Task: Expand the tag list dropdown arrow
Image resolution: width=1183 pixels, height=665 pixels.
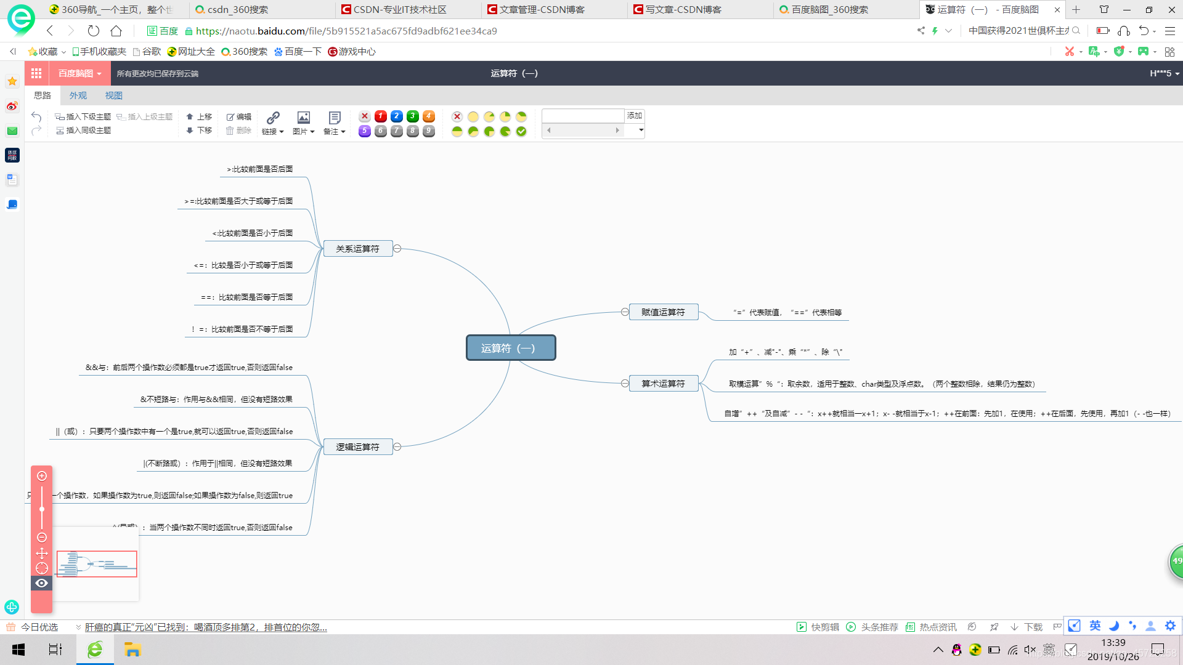Action: click(641, 130)
